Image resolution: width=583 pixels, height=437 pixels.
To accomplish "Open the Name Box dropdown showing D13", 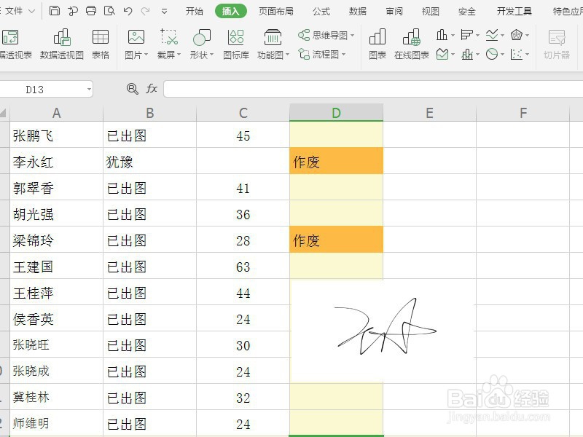I will 90,88.
